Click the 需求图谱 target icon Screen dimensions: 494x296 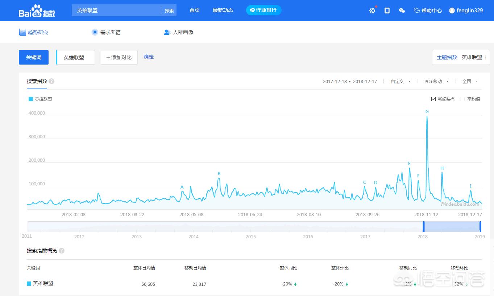coord(95,32)
